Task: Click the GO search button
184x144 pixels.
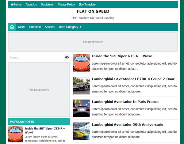Action: tap(67, 58)
